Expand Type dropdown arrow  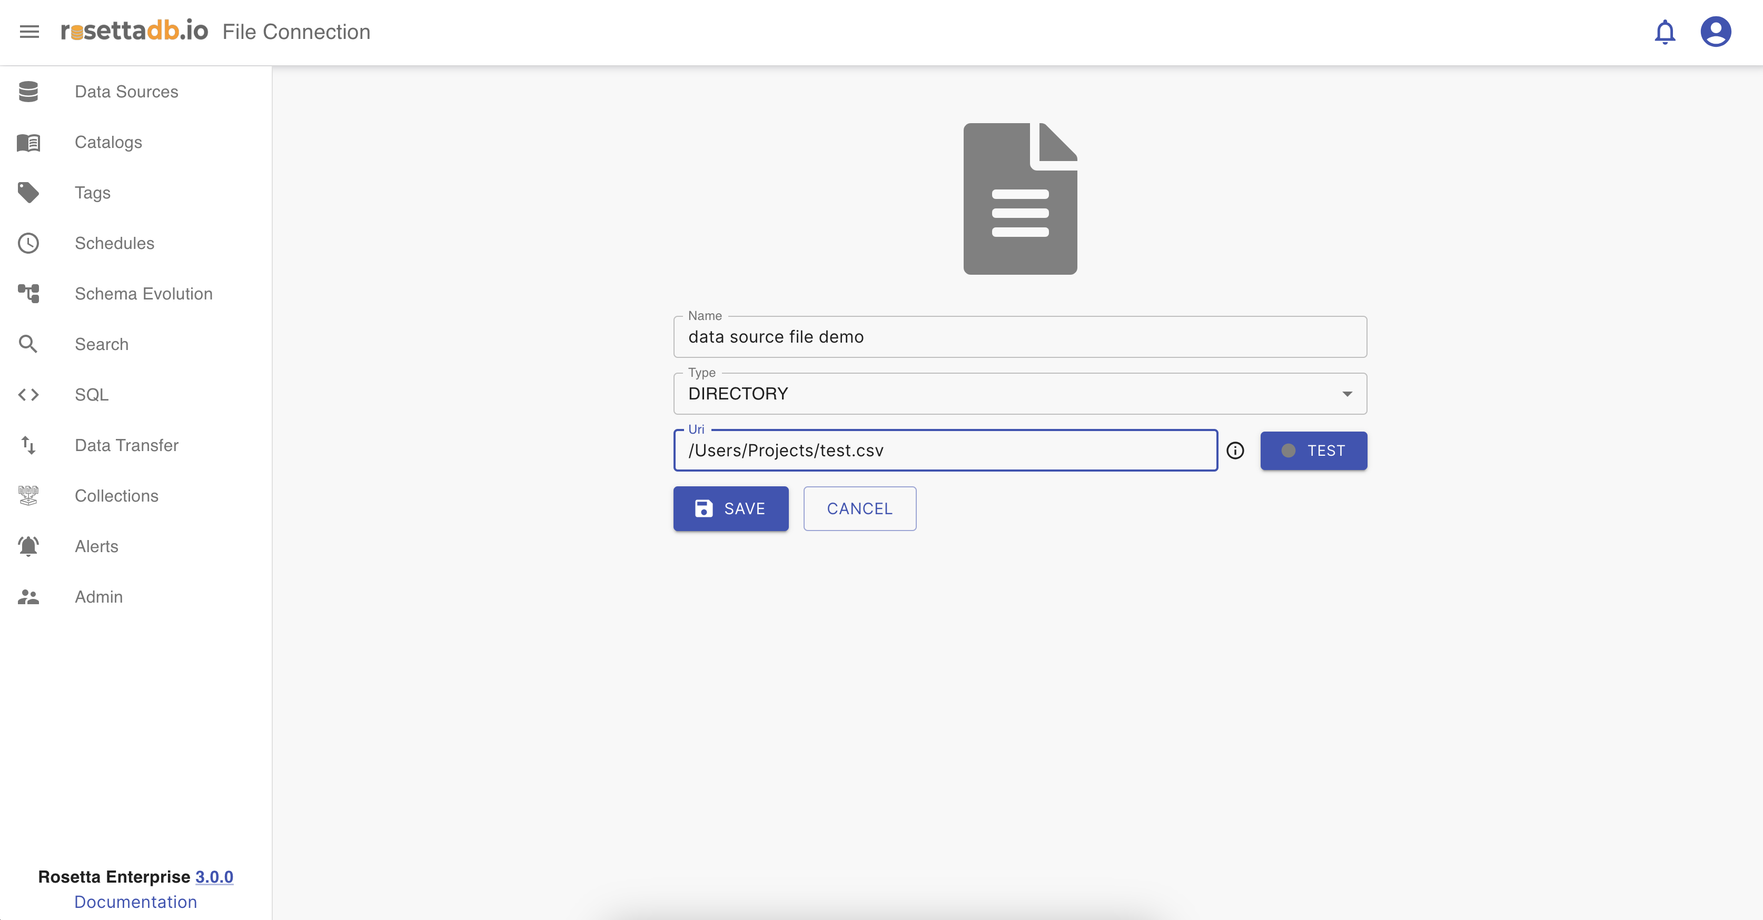(x=1347, y=394)
